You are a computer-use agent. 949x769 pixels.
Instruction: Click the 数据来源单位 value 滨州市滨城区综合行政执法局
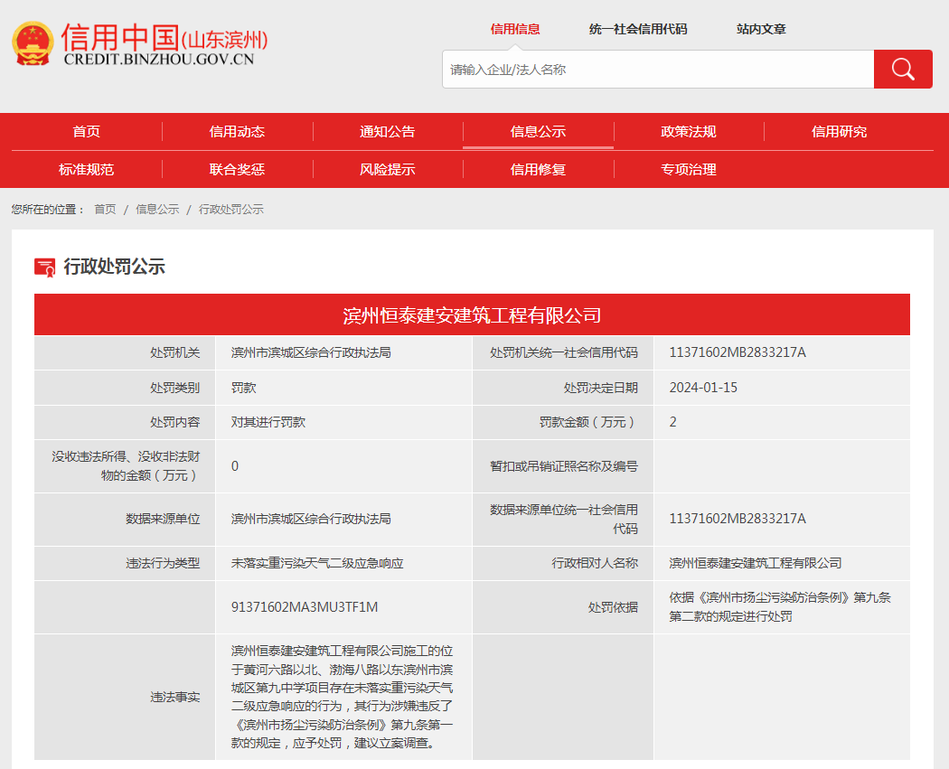(311, 519)
